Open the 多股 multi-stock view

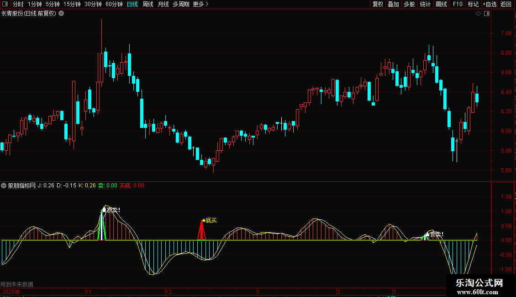409,4
